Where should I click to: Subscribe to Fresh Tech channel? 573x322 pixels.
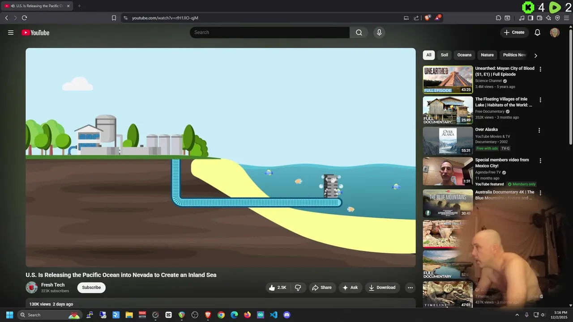tap(91, 288)
